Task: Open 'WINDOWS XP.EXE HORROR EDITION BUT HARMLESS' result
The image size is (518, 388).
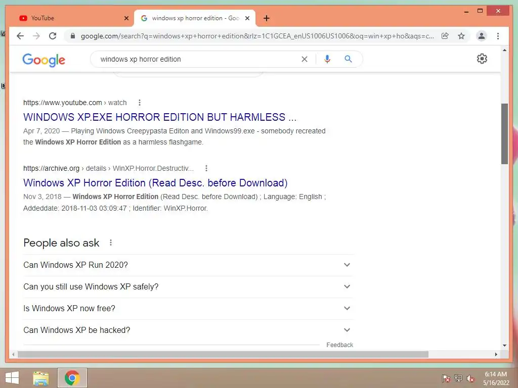Action: tap(160, 117)
